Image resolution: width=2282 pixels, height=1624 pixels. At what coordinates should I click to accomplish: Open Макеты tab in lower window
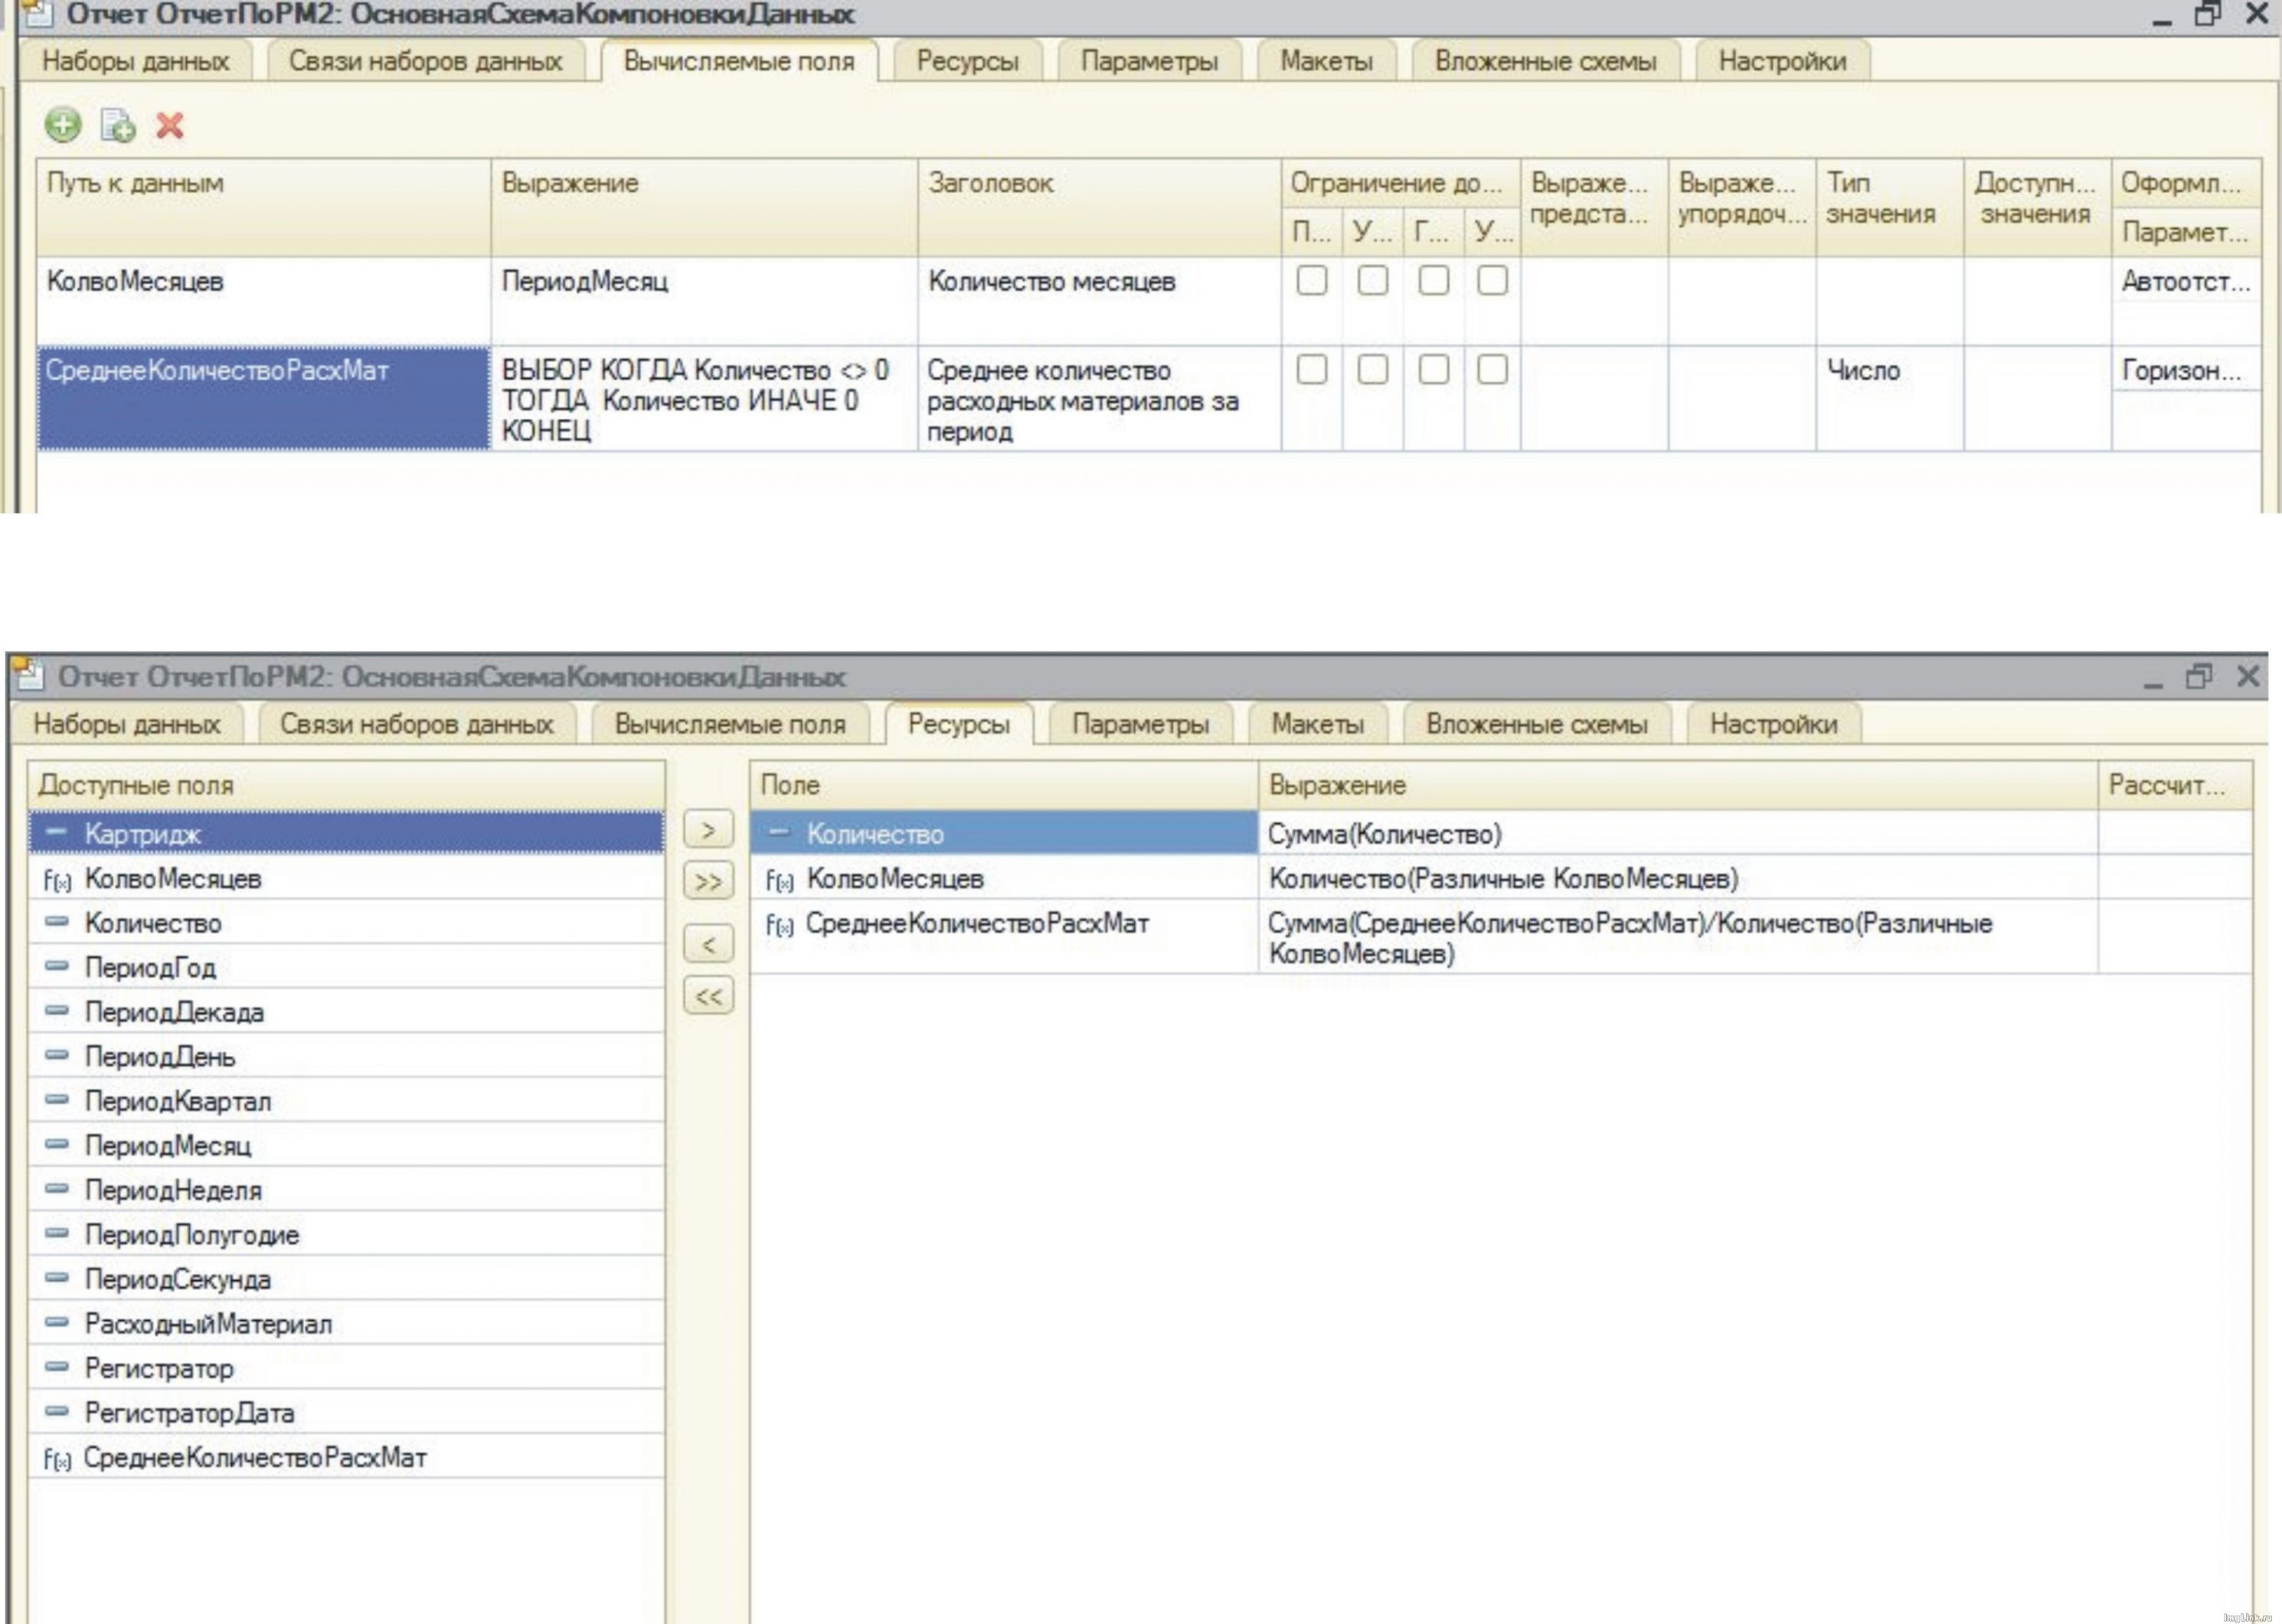pyautogui.click(x=1317, y=724)
